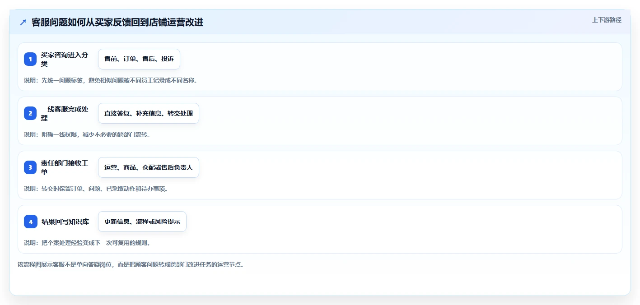Click the step 4 number badge
640x305 pixels.
[30, 222]
